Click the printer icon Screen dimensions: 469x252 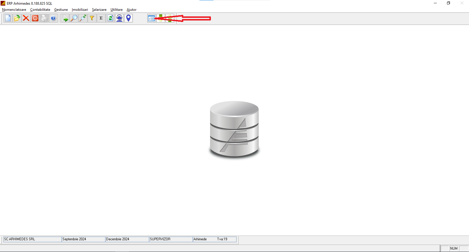[x=44, y=18]
